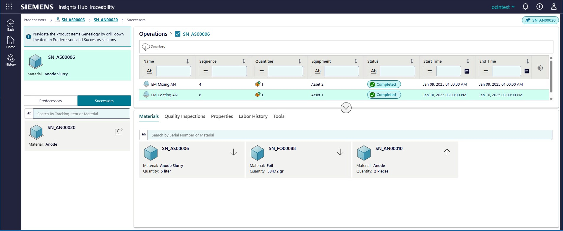Click the export icon on SN_AN00020 card
This screenshot has height=231, width=563.
(x=119, y=131)
